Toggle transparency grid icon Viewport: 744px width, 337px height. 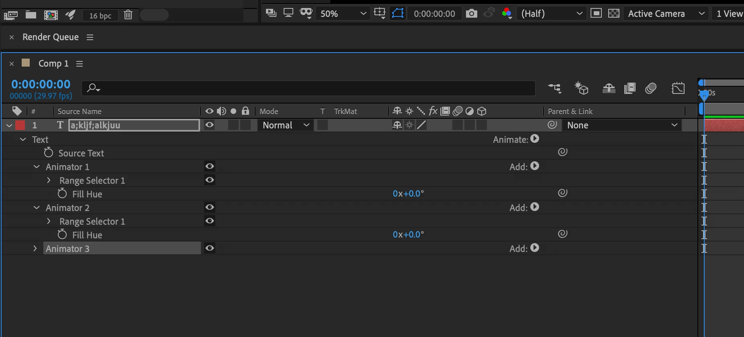(x=614, y=13)
